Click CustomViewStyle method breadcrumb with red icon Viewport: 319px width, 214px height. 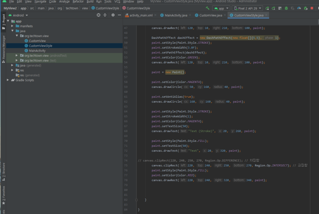tap(136, 8)
